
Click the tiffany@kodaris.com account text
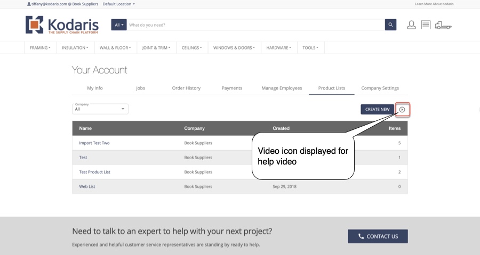click(x=49, y=4)
